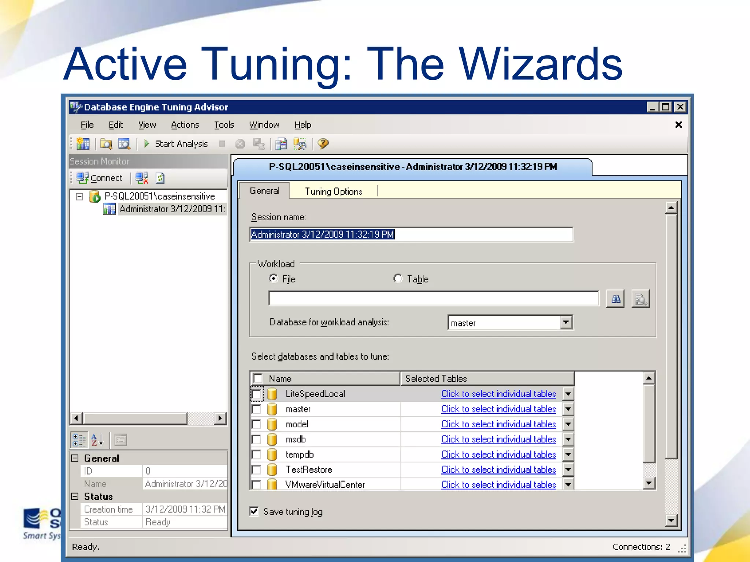Screen dimensions: 750x562
Task: Check the msdb database checkbox
Action: (256, 439)
